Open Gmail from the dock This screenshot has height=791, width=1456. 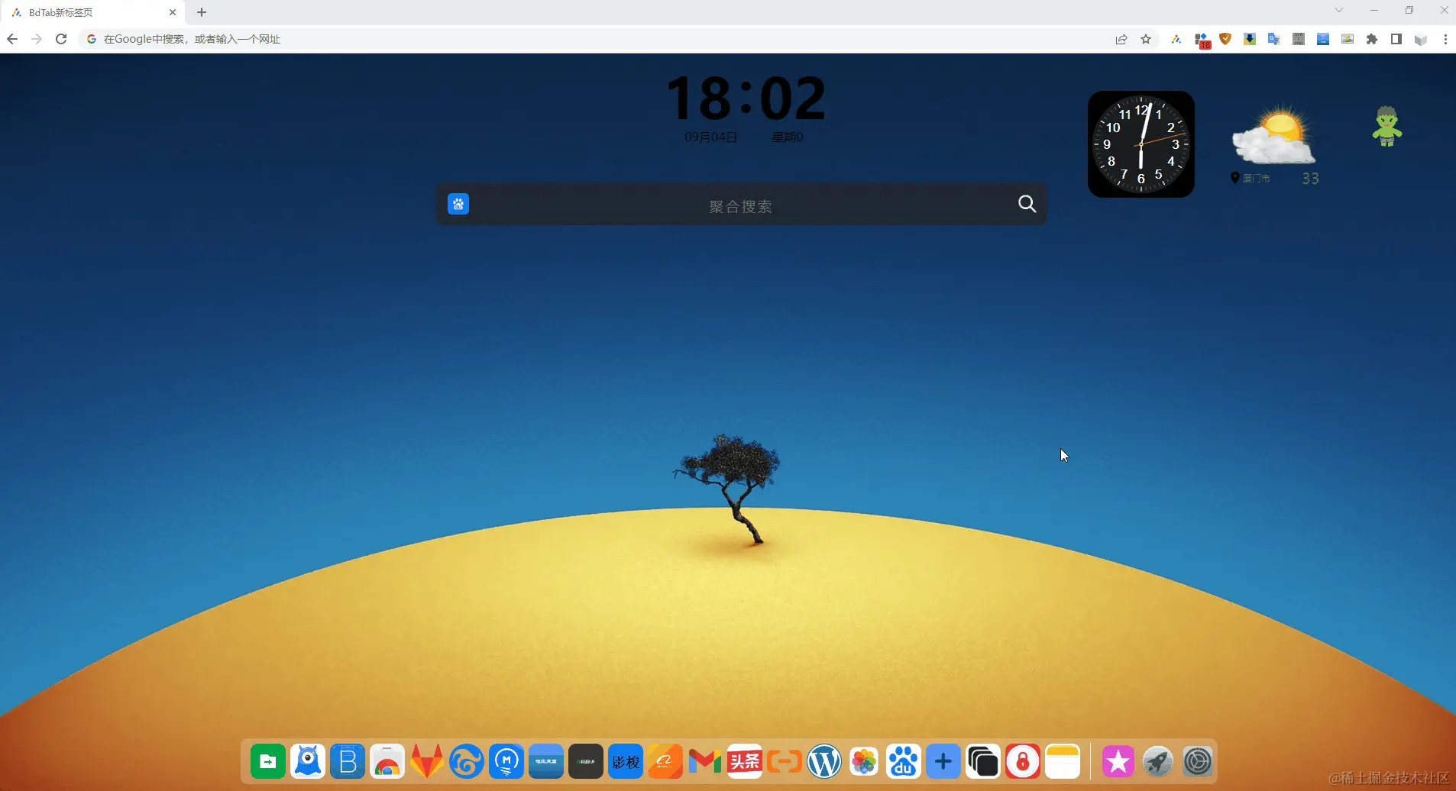(x=705, y=761)
